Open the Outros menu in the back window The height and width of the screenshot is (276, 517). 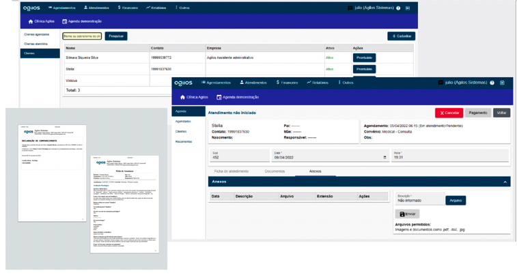click(x=182, y=8)
